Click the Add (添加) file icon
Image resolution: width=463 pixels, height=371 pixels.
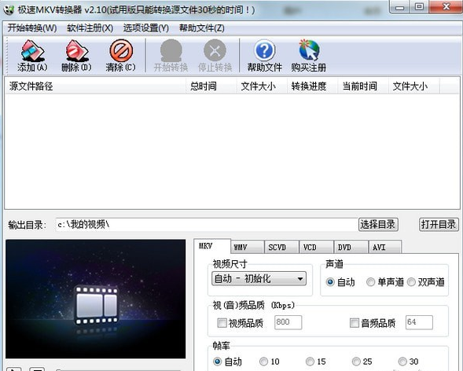[32, 56]
